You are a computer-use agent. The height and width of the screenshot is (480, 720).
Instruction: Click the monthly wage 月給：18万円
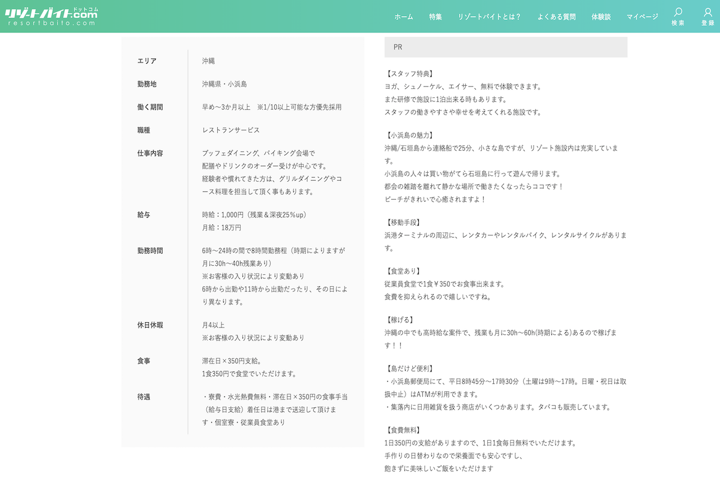(x=221, y=227)
